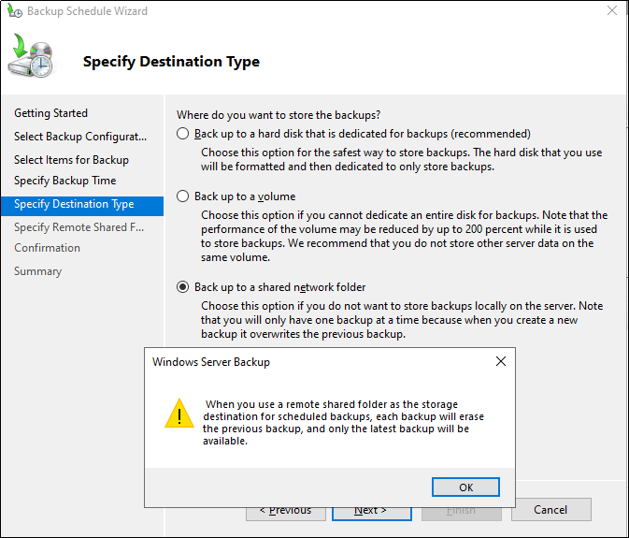Close the Windows Server Backup dialog
The image size is (629, 538).
(x=501, y=361)
